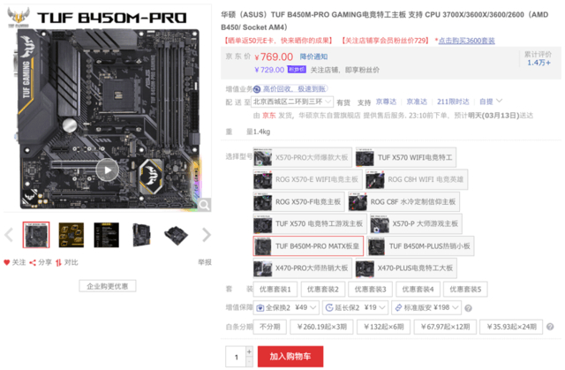565x370 pixels.
Task: Select the 优惠套装3 bundle tab
Action: (370, 290)
